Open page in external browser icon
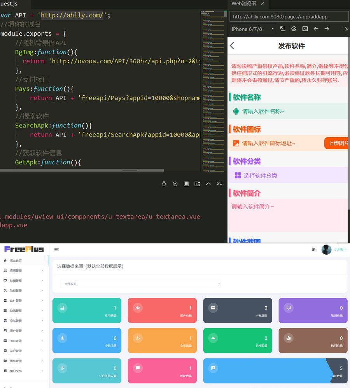The width and height of the screenshot is (350, 388). coord(283,28)
